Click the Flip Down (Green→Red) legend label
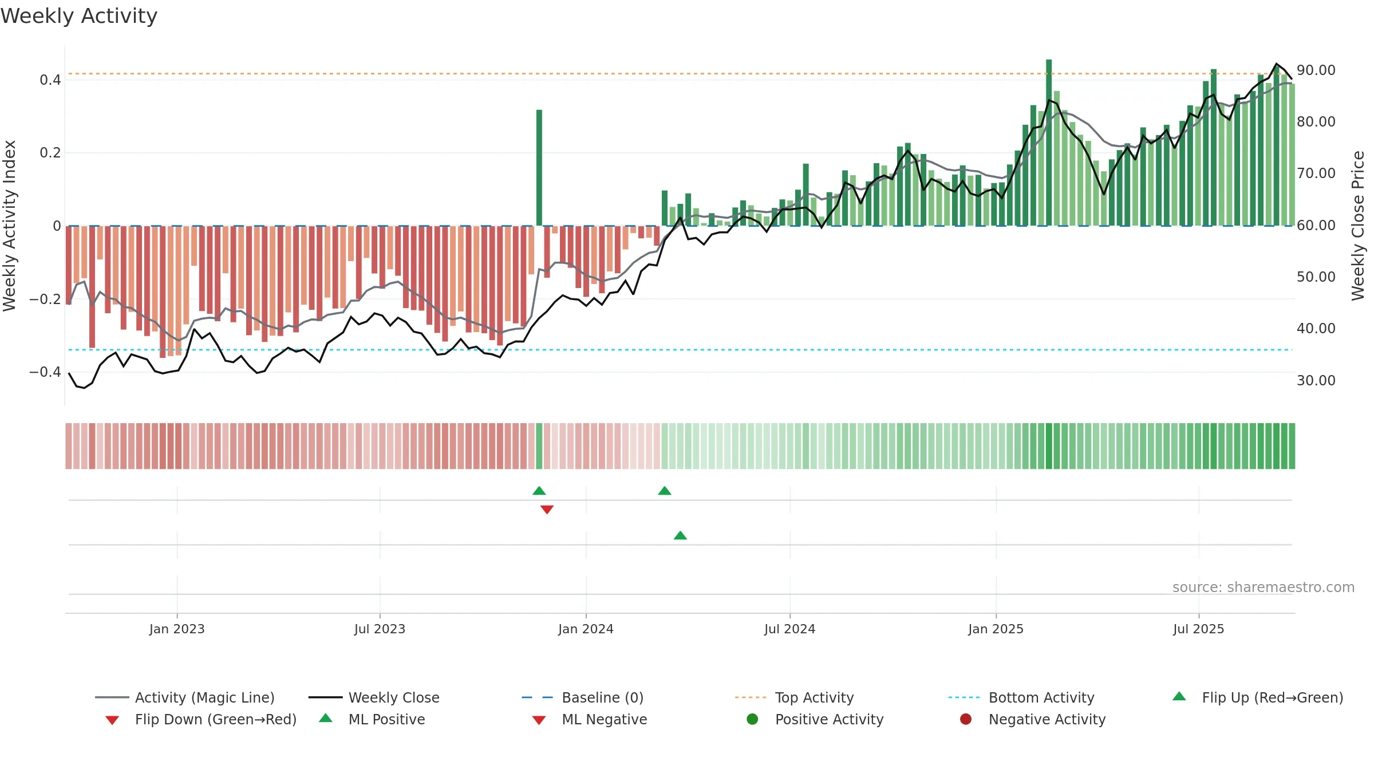 (216, 719)
